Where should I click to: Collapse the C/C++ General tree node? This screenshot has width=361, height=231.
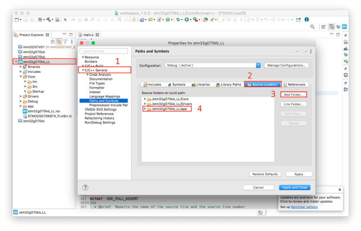point(83,70)
